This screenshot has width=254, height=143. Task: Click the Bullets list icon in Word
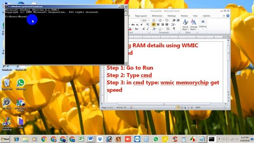[154, 20]
